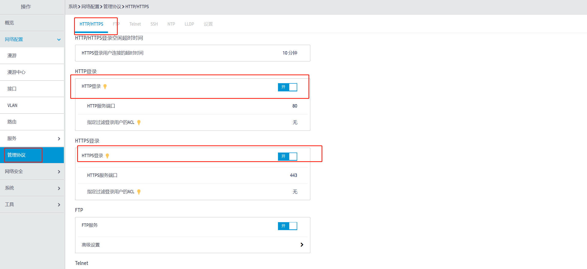587x269 pixels.
Task: Open the VLAN sidebar item
Action: 12,105
